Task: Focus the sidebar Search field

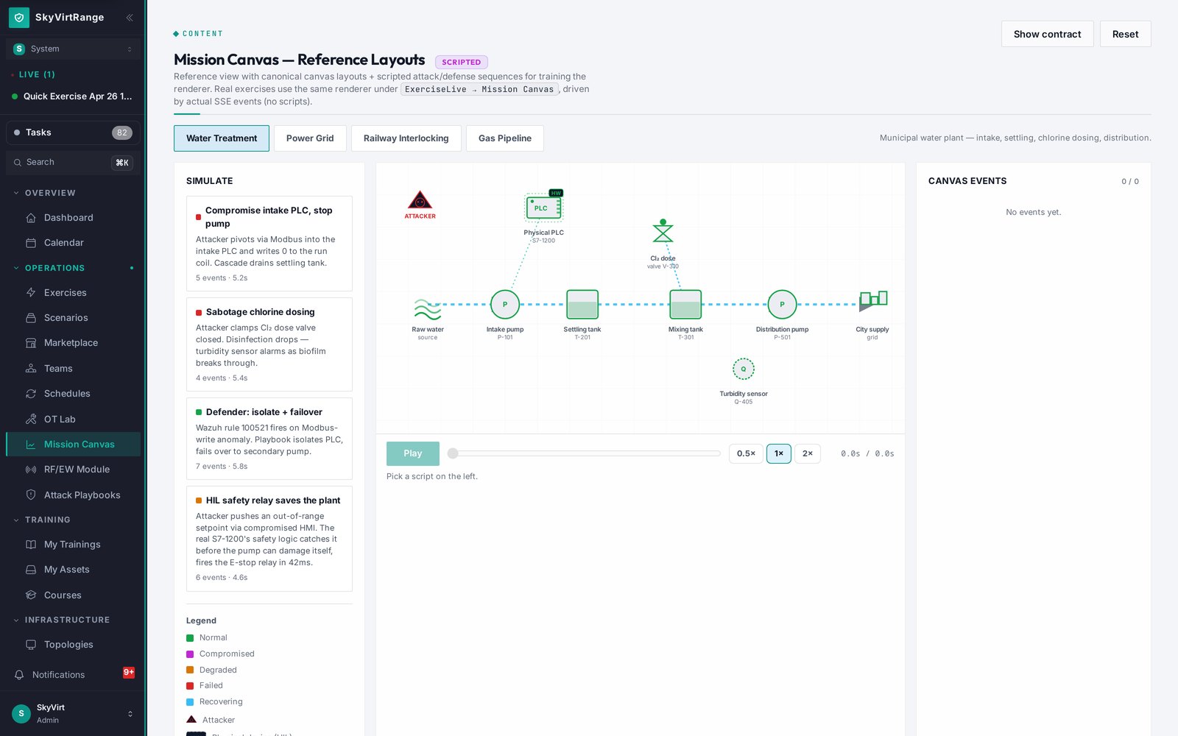Action: click(x=73, y=163)
